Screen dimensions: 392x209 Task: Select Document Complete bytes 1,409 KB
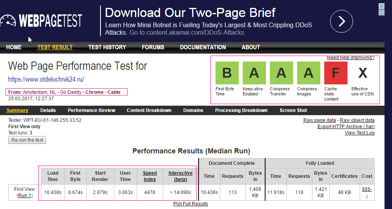tap(255, 192)
